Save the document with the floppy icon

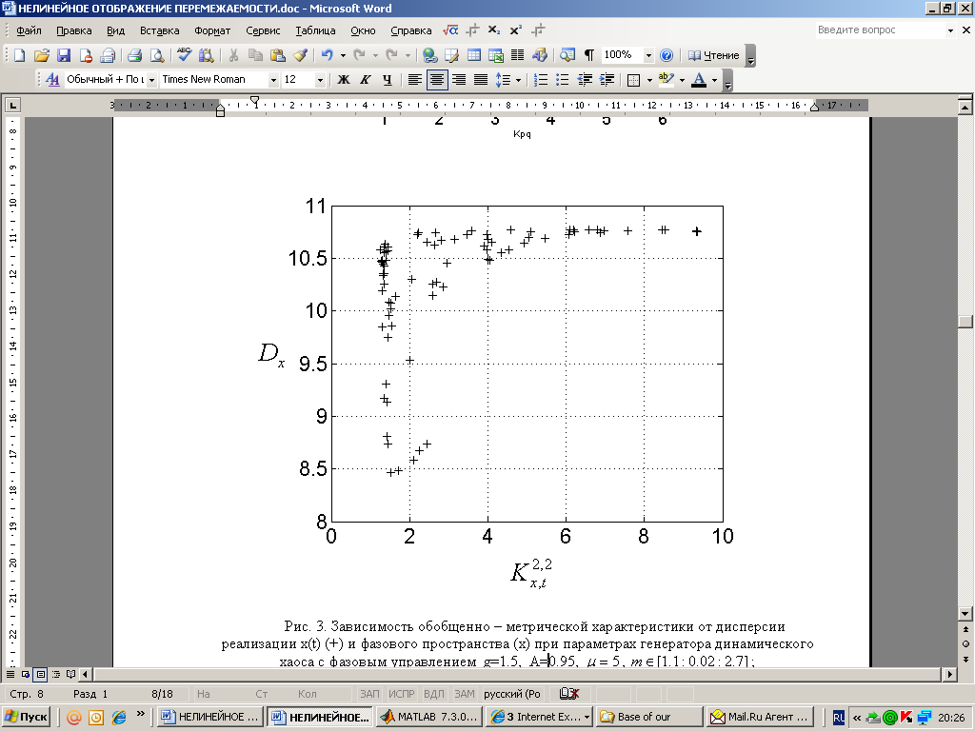point(64,55)
